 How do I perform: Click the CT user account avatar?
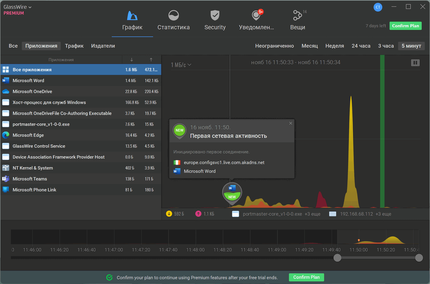378,7
